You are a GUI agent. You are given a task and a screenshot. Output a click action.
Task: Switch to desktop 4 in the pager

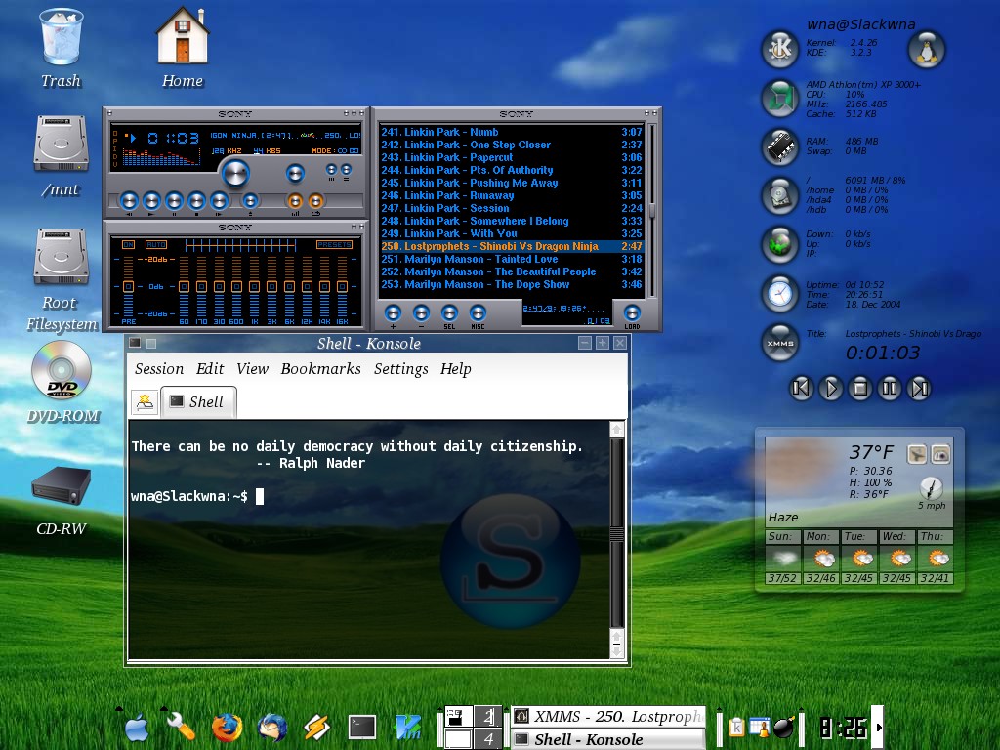click(488, 739)
